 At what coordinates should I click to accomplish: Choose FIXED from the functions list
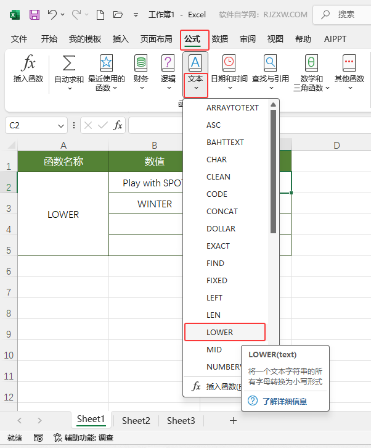coord(226,281)
